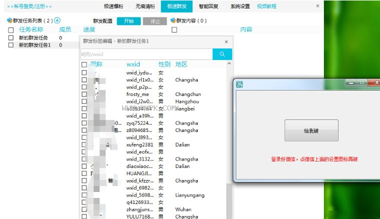Open the 无痕清粉 tab

point(145,6)
